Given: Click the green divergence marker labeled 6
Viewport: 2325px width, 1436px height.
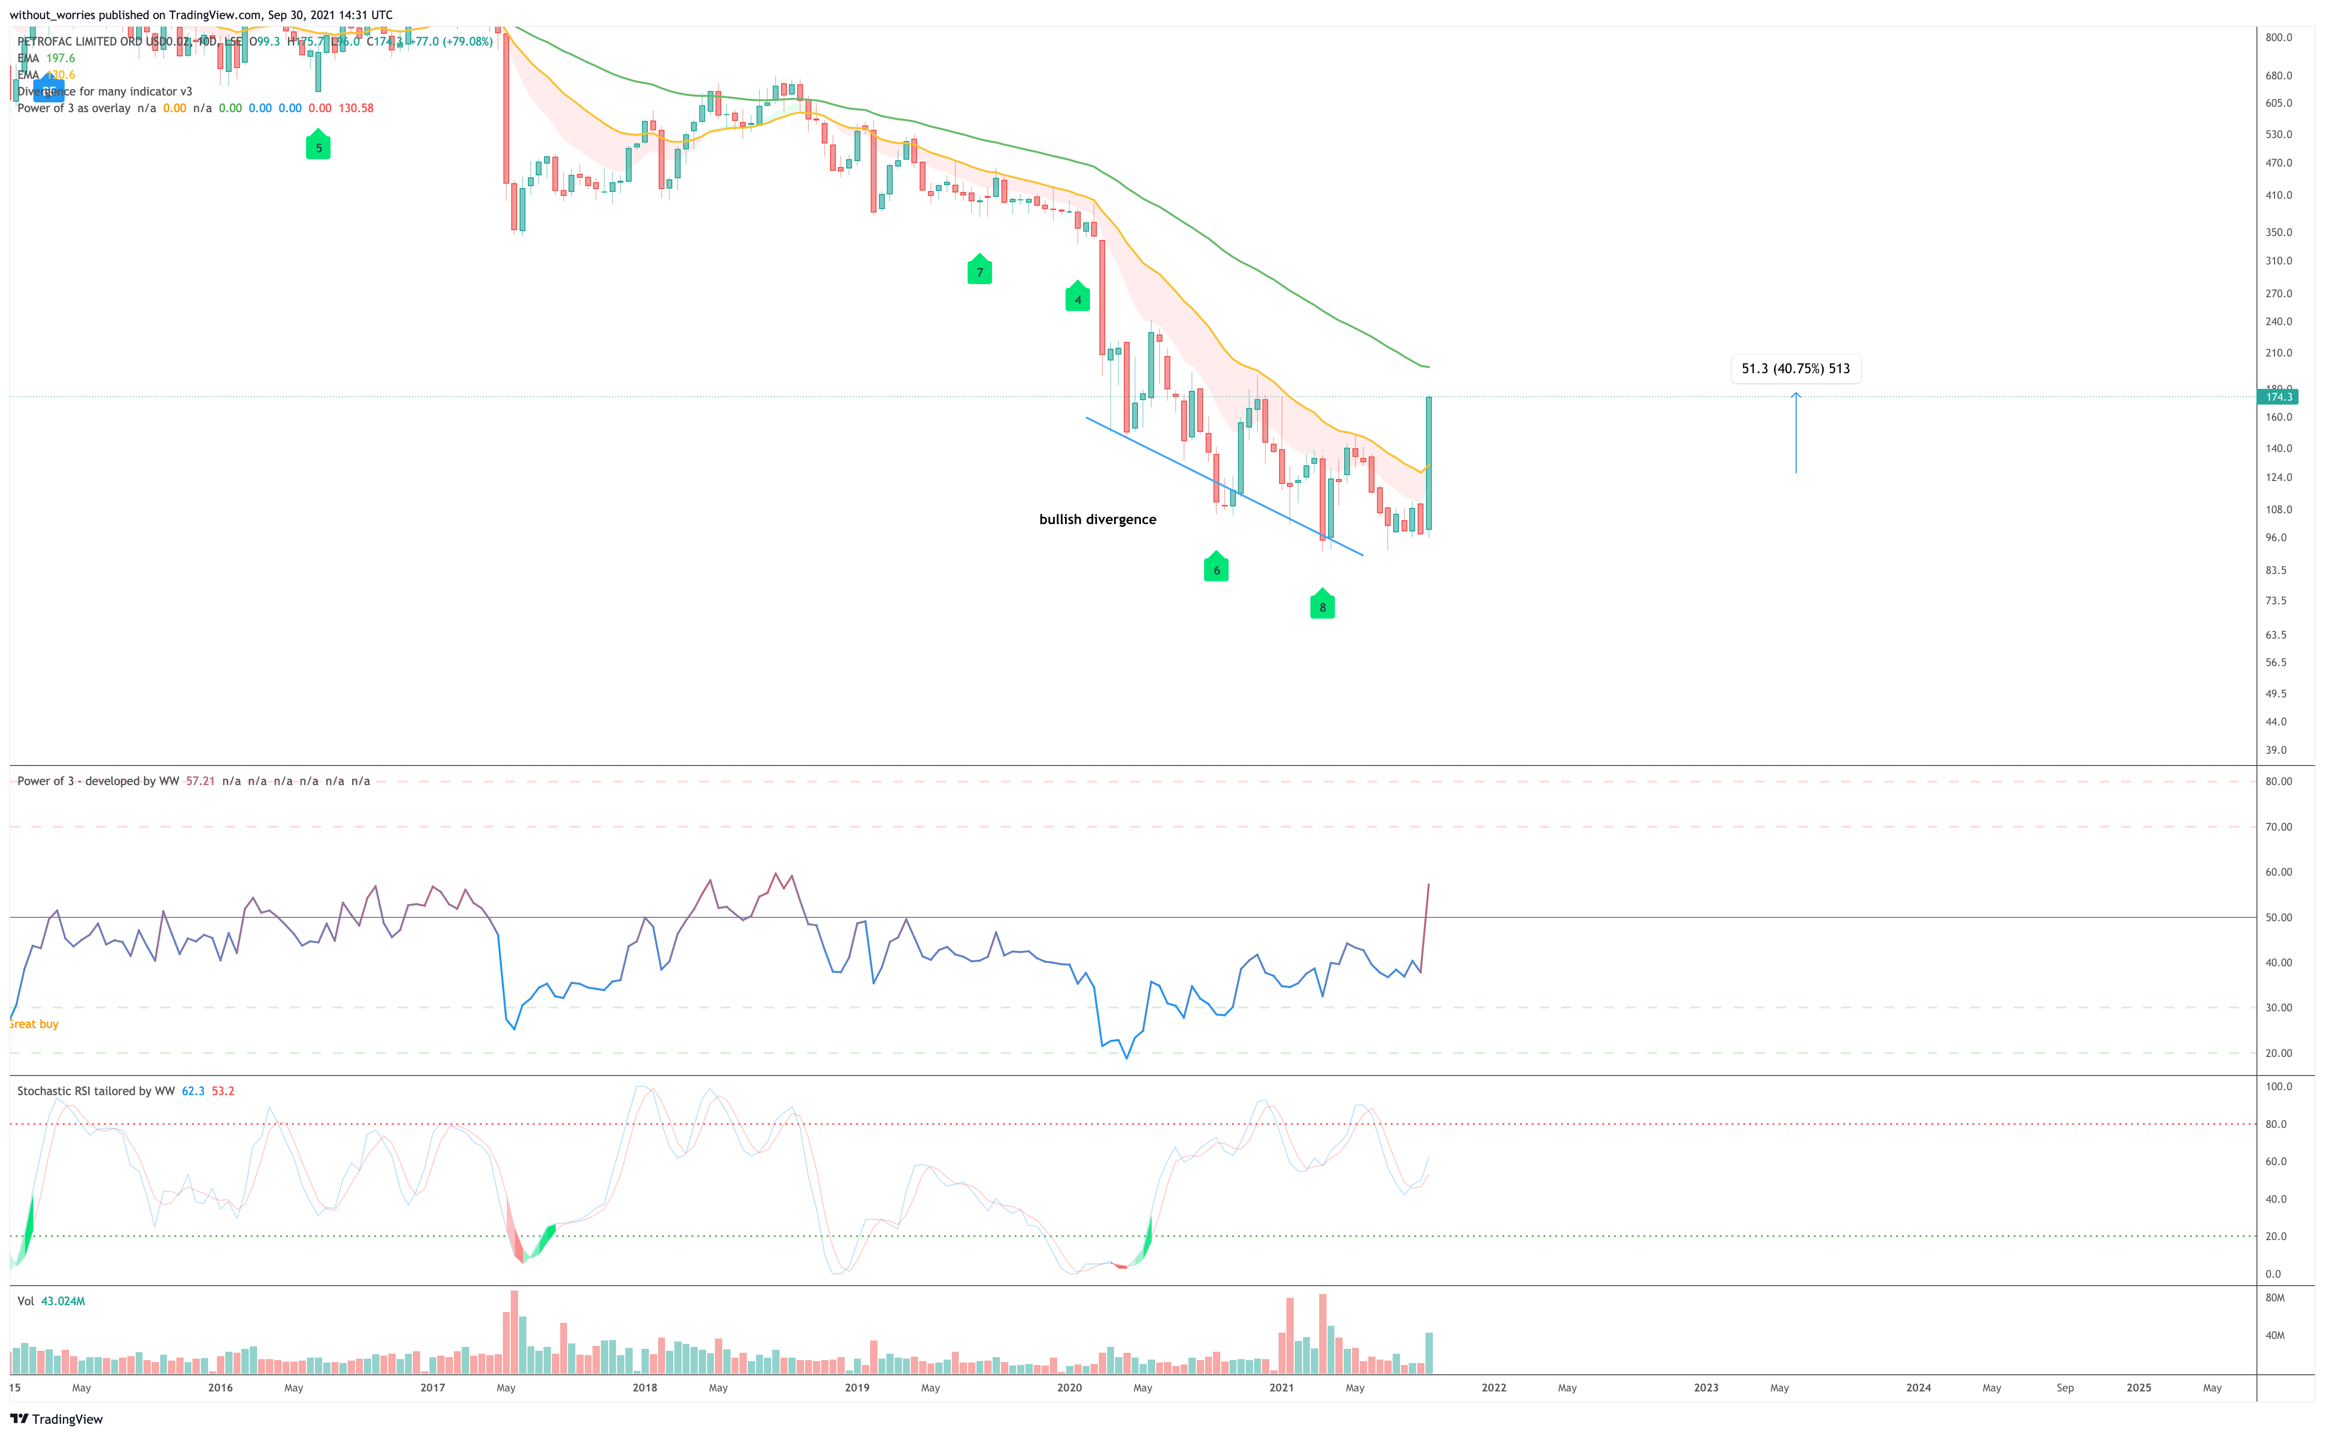Looking at the screenshot, I should (x=1216, y=566).
